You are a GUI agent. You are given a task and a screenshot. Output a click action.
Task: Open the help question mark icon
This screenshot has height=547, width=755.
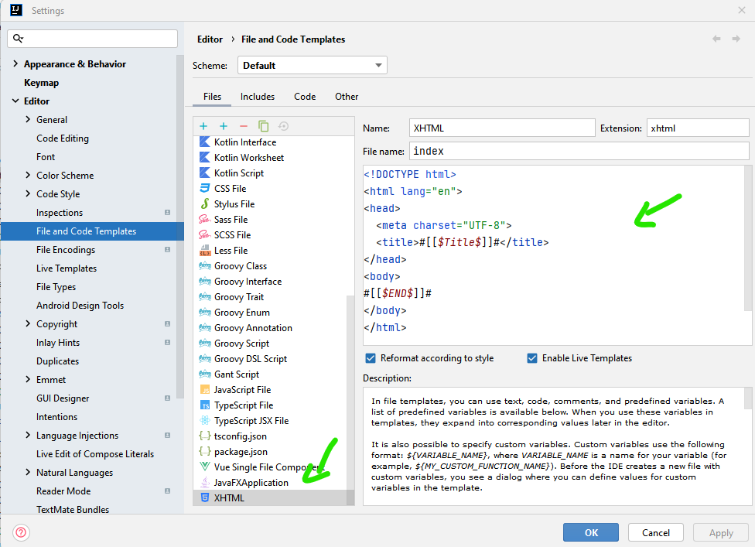pyautogui.click(x=21, y=532)
